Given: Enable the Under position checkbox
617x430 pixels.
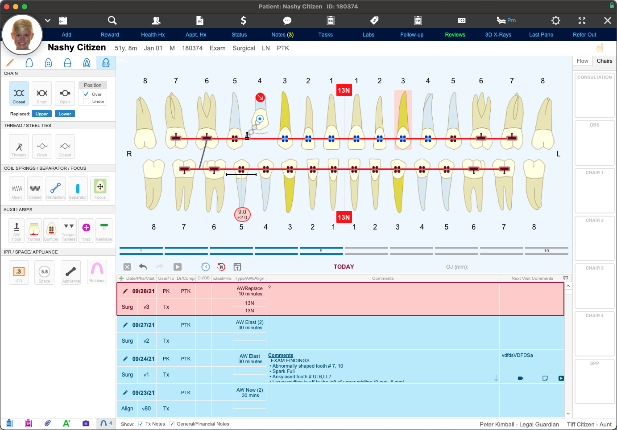Looking at the screenshot, I should [x=86, y=102].
